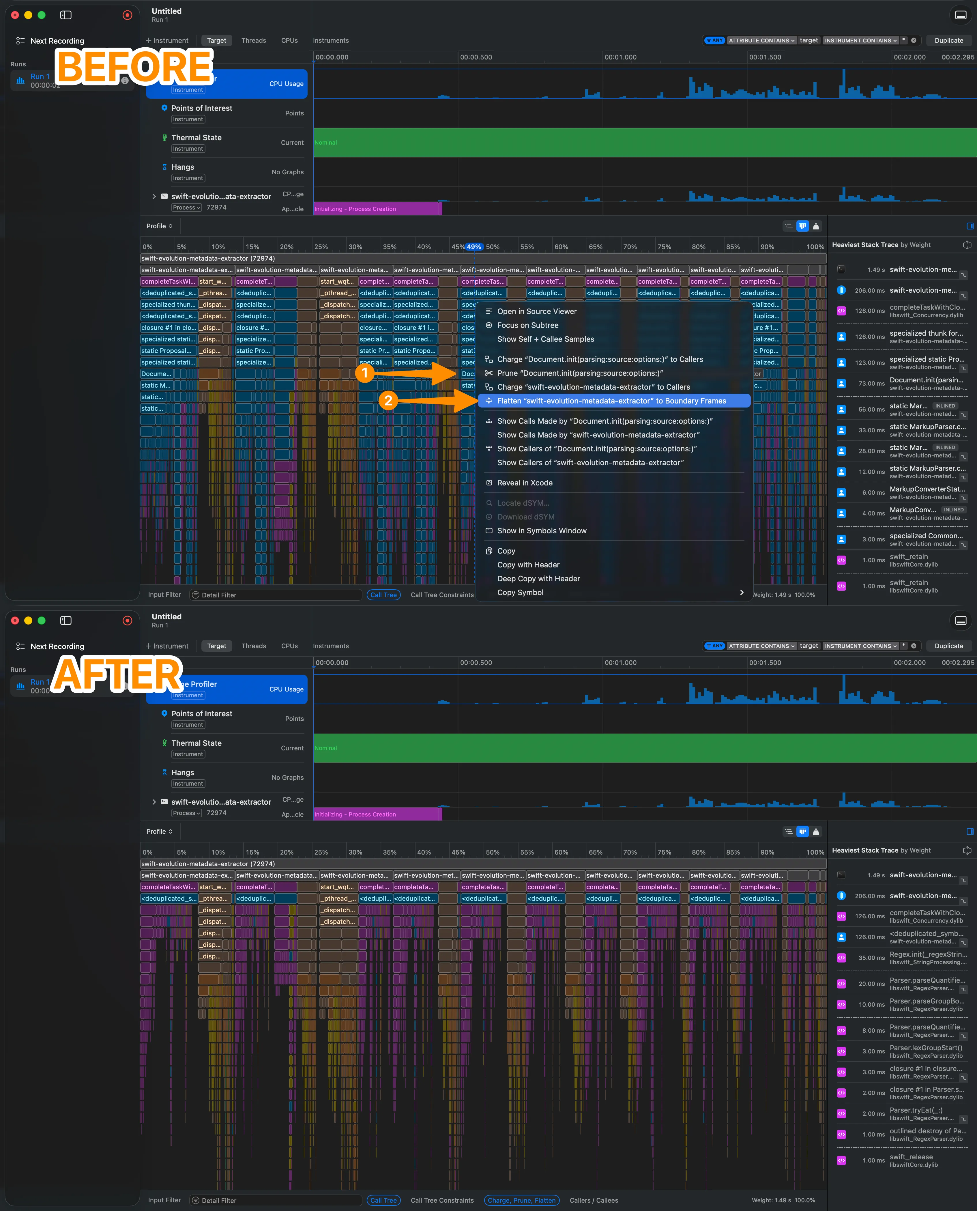Toggle bottom detail pane in BEFORE window

point(961,15)
